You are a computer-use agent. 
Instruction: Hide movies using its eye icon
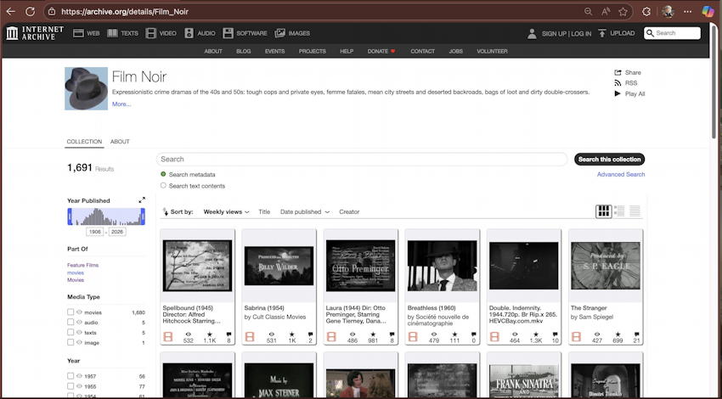coord(79,312)
